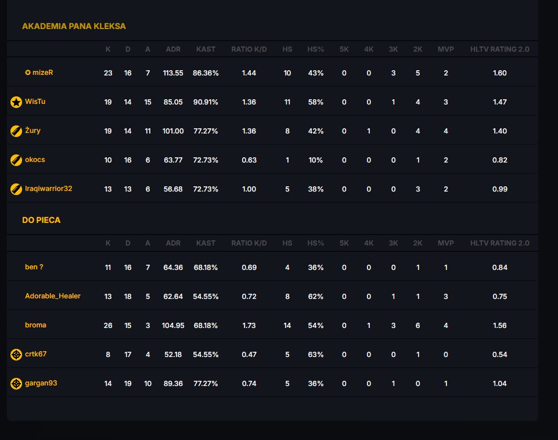The height and width of the screenshot is (440, 558).
Task: Click Iraqiwarrior32's ADR value 56.68
Action: [173, 190]
